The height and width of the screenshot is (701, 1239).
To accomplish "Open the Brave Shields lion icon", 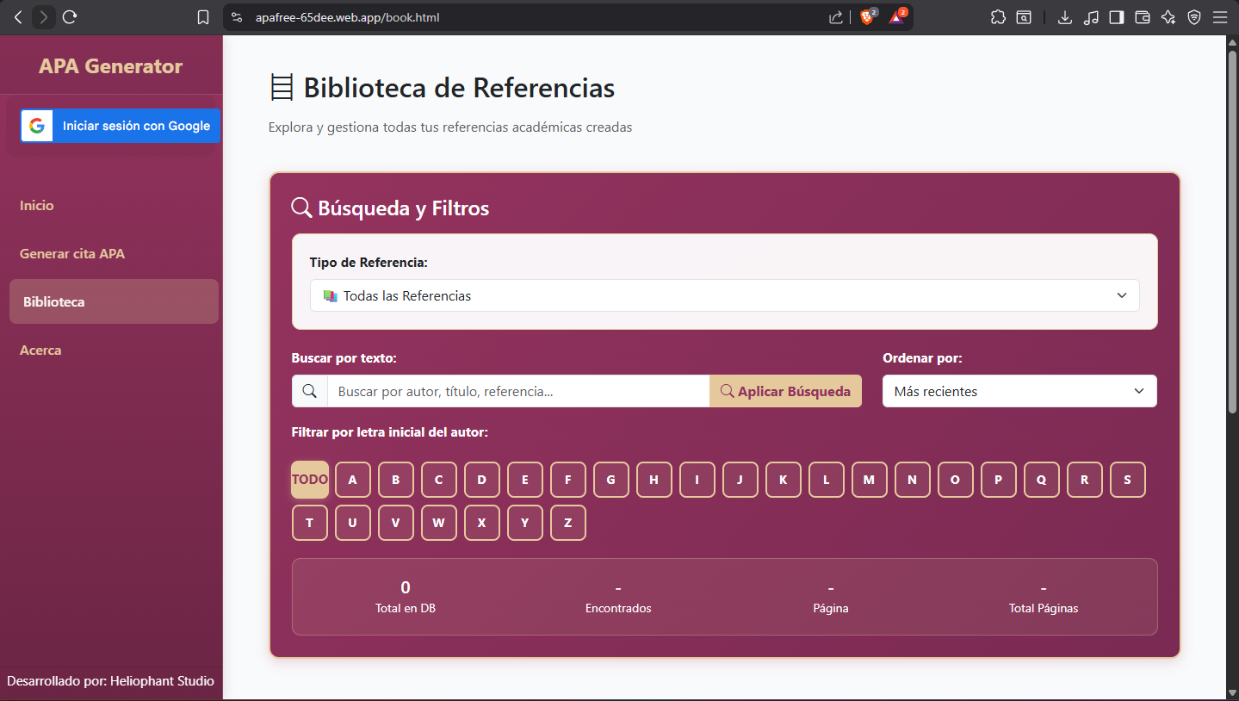I will [867, 17].
